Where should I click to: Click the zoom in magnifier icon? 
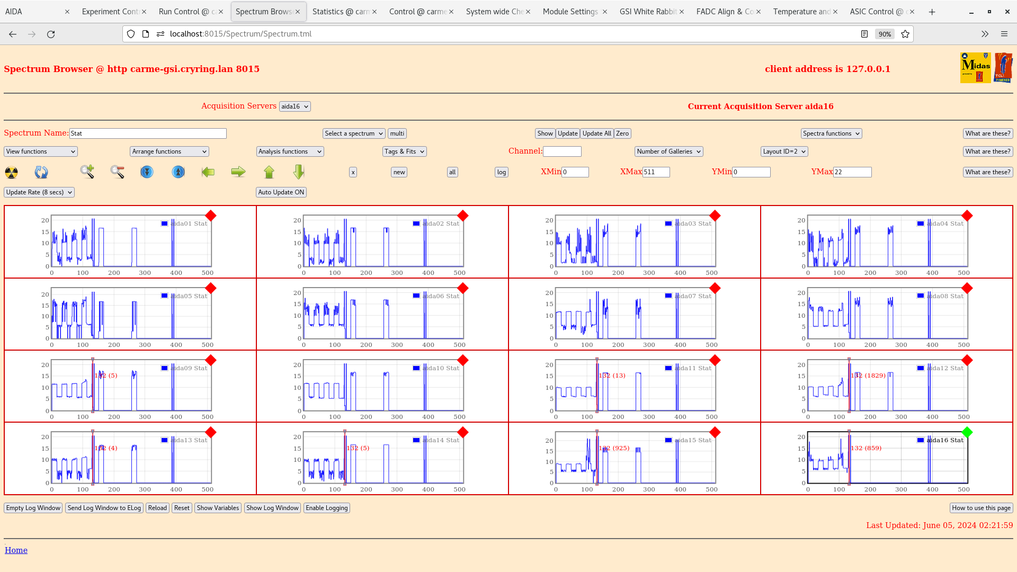[x=87, y=172]
